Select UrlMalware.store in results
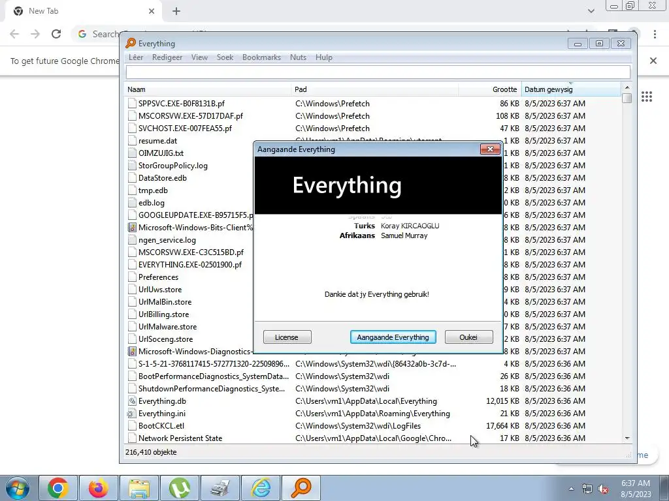 coord(168,327)
